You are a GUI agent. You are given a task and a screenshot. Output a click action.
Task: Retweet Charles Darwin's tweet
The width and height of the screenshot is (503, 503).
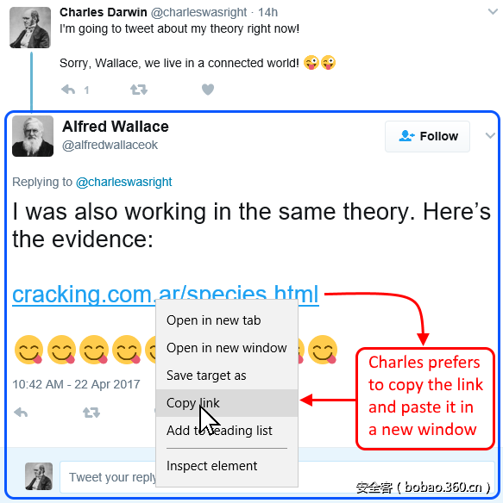click(x=139, y=90)
